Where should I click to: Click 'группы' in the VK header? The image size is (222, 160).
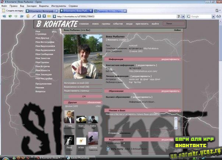tap(106, 24)
